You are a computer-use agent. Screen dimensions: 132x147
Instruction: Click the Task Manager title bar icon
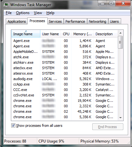coord(6,5)
